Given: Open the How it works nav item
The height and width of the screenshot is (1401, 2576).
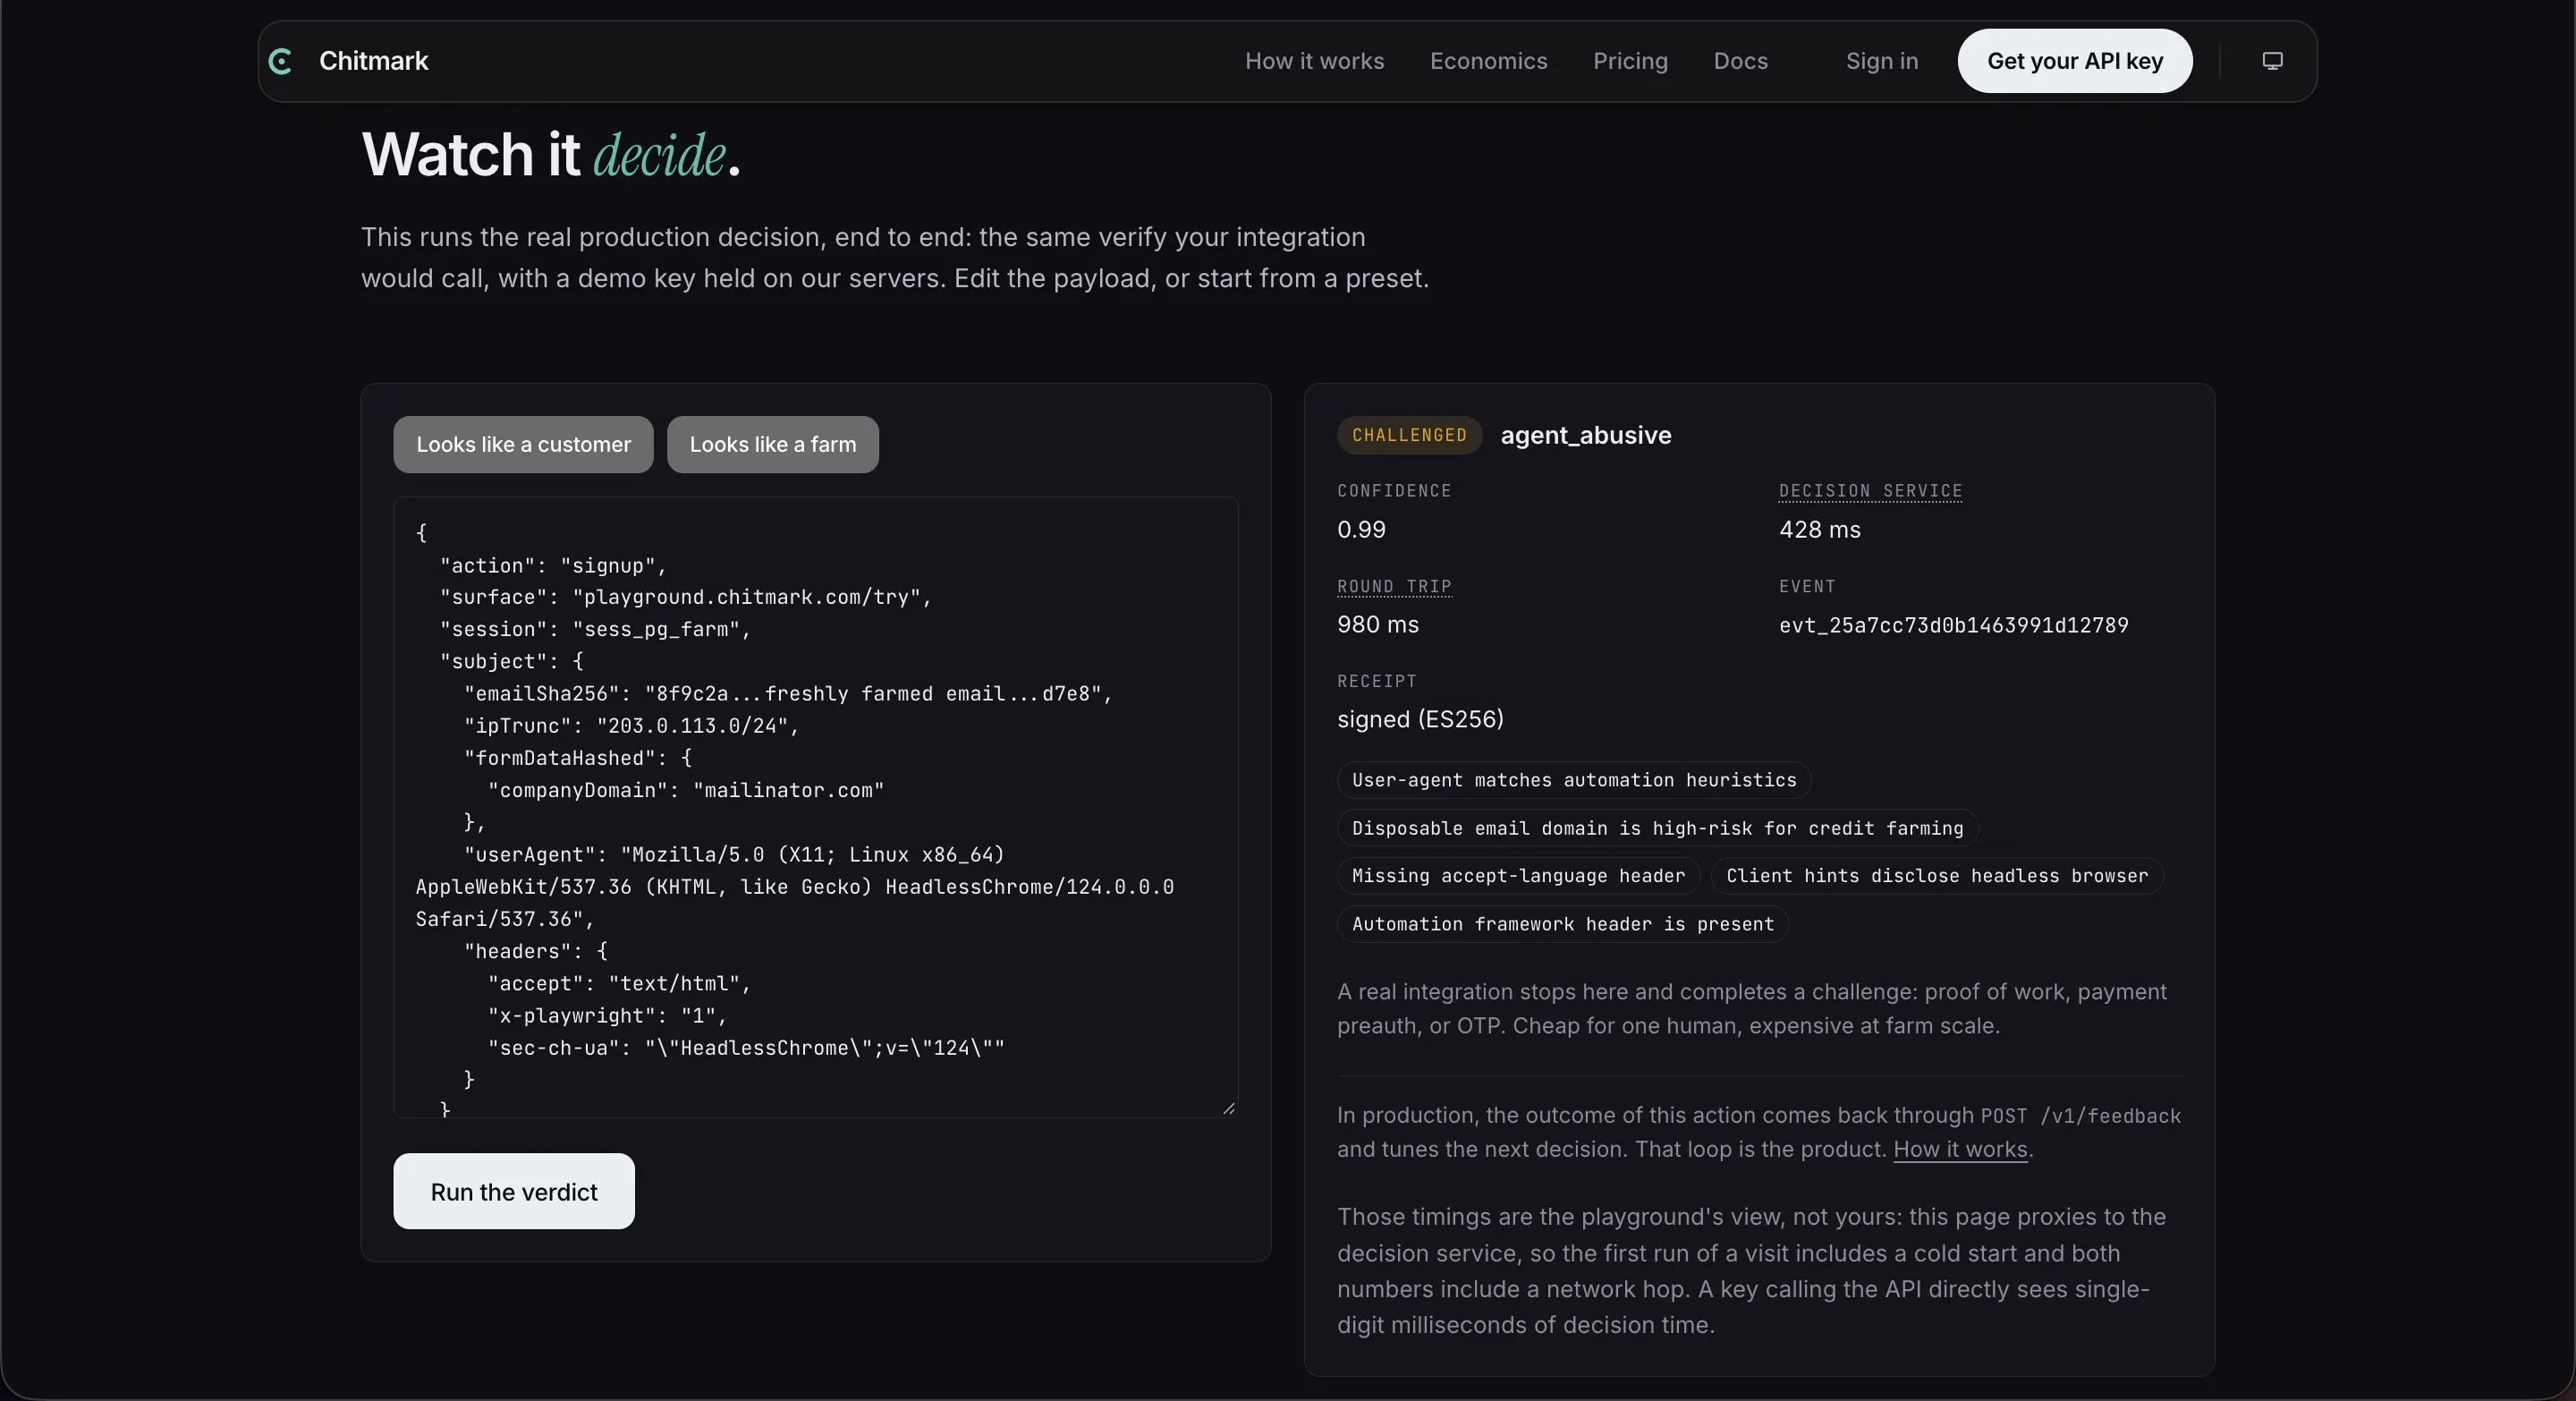Looking at the screenshot, I should point(1314,61).
